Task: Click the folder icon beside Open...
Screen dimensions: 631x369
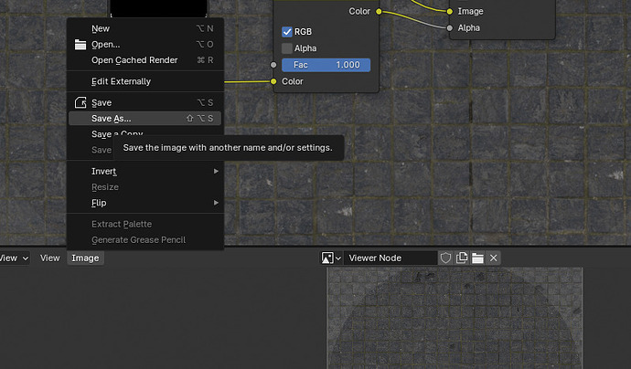Action: pos(80,45)
